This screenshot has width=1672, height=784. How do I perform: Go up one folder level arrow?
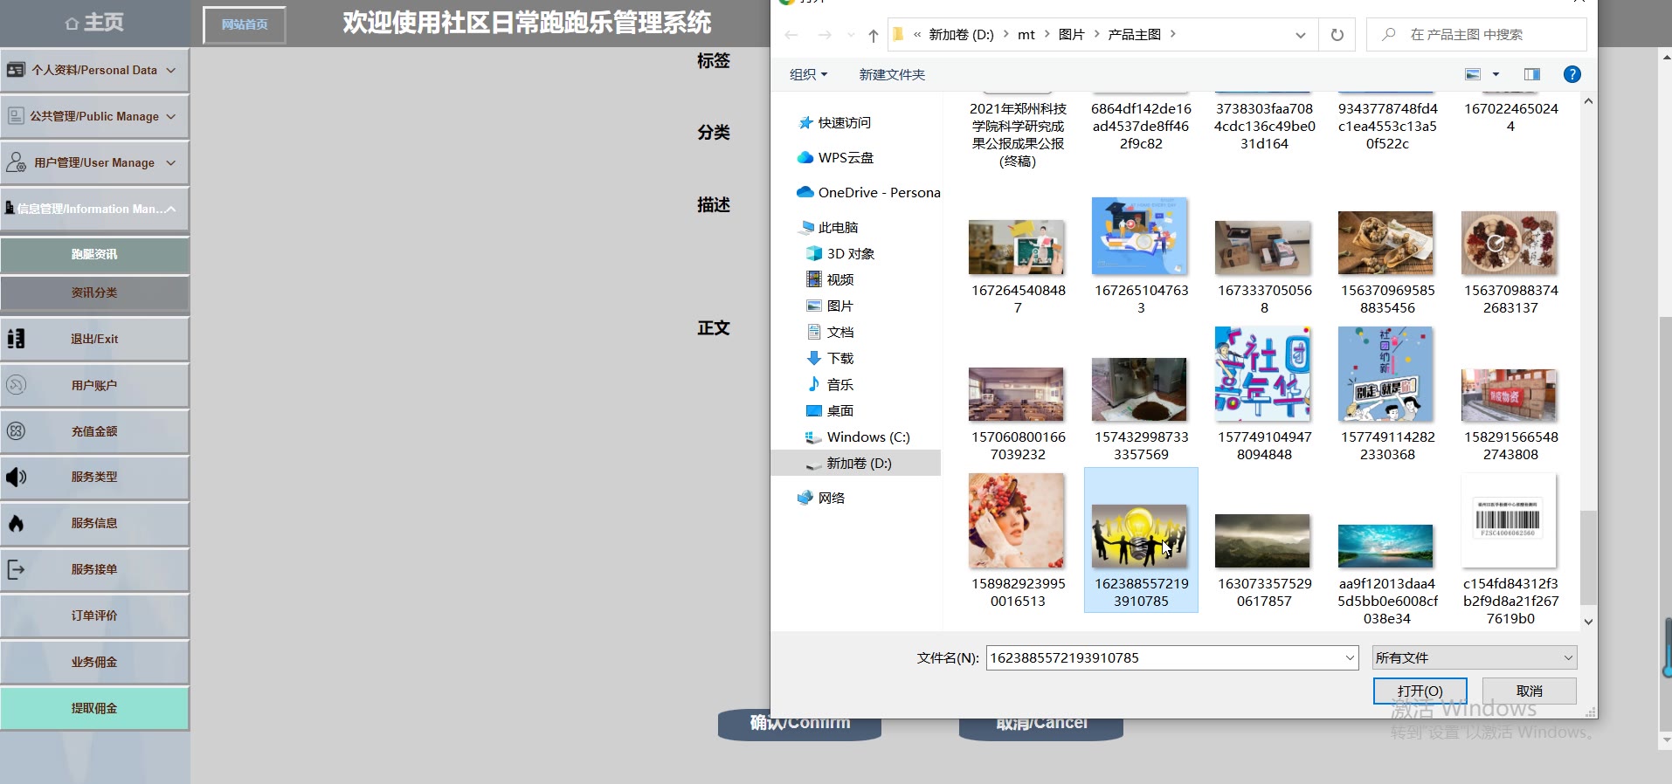tap(873, 35)
